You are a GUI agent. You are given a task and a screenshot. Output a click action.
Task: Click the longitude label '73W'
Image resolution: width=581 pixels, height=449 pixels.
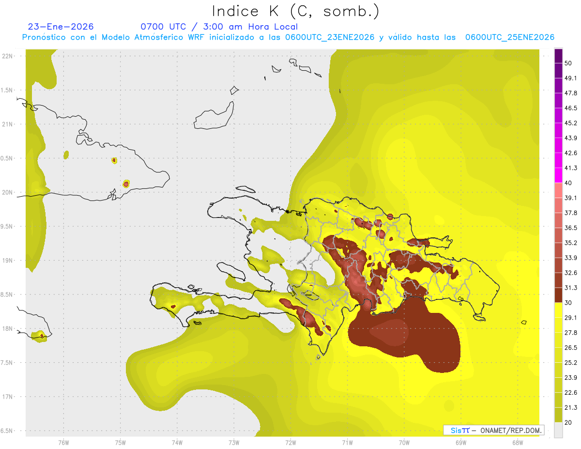click(234, 442)
